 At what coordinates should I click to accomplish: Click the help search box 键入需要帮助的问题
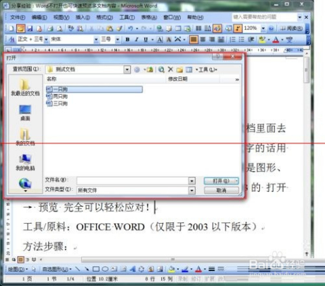pos(265,17)
